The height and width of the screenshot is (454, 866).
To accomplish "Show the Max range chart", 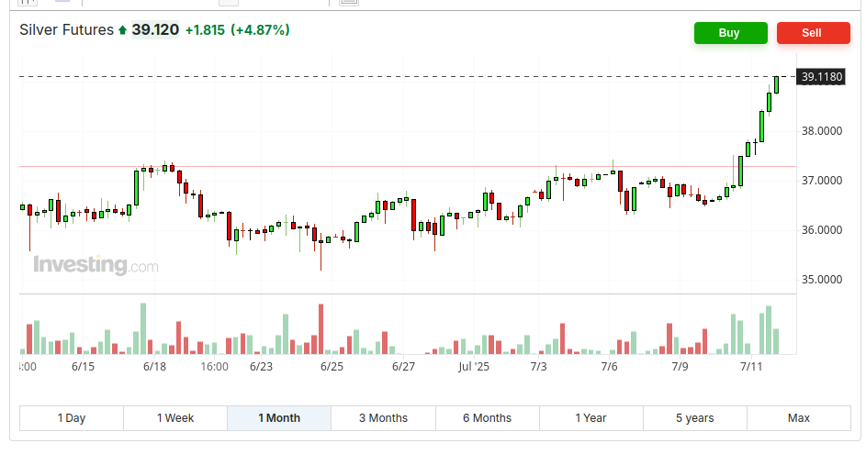I will click(799, 418).
